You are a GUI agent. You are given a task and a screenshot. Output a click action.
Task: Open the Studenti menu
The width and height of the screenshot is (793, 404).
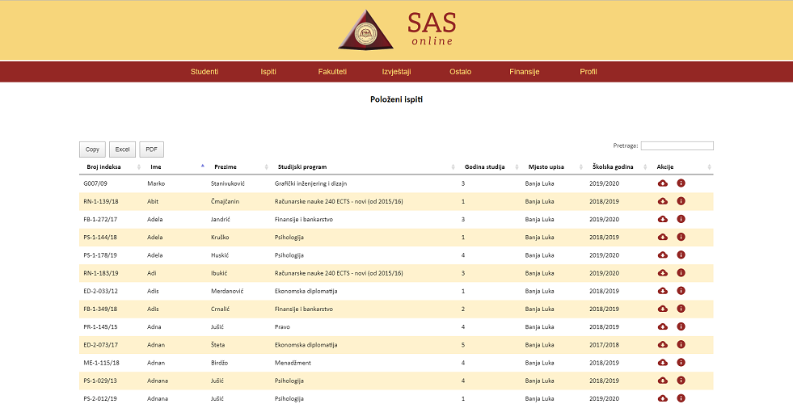click(205, 72)
